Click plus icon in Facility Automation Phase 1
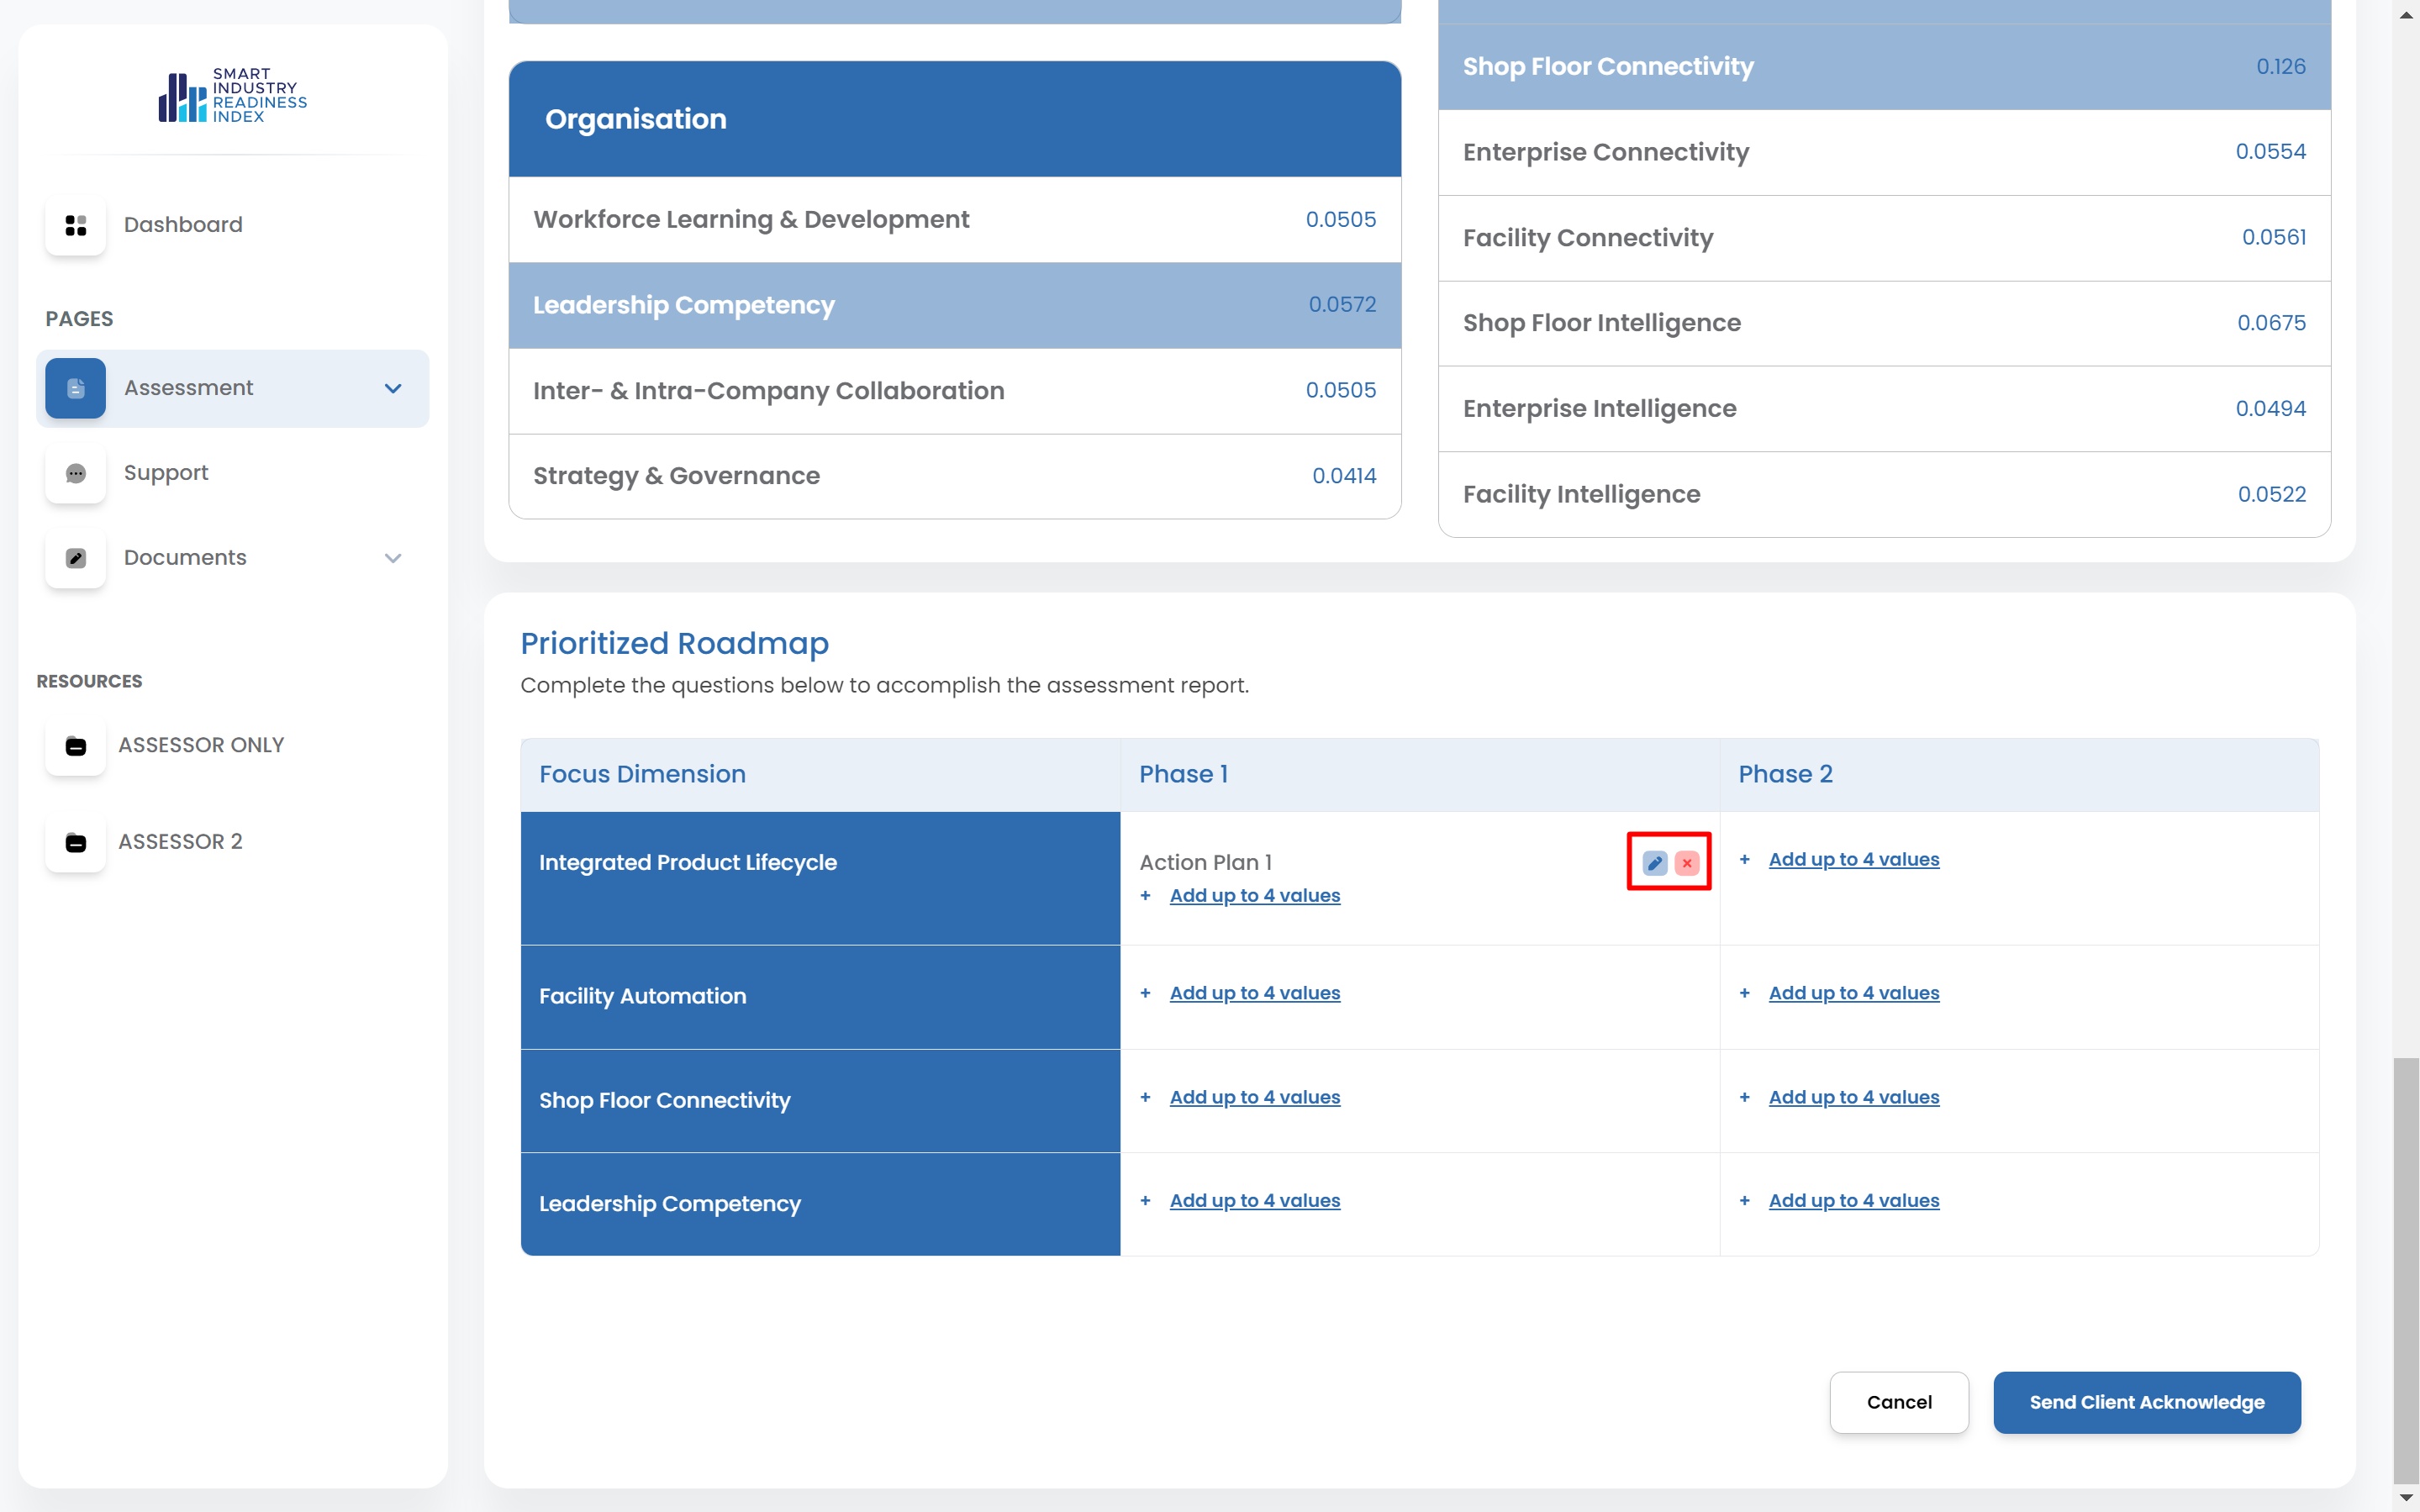Image resolution: width=2420 pixels, height=1512 pixels. pyautogui.click(x=1145, y=993)
